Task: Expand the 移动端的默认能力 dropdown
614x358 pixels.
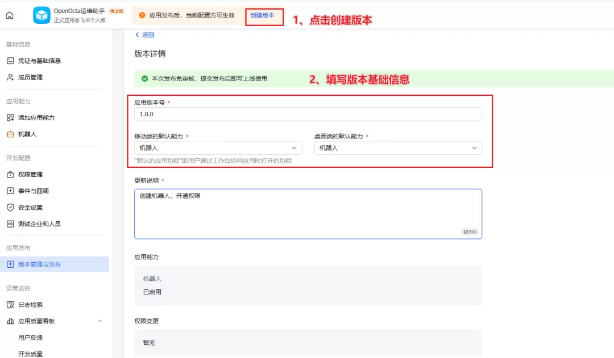Action: 218,148
